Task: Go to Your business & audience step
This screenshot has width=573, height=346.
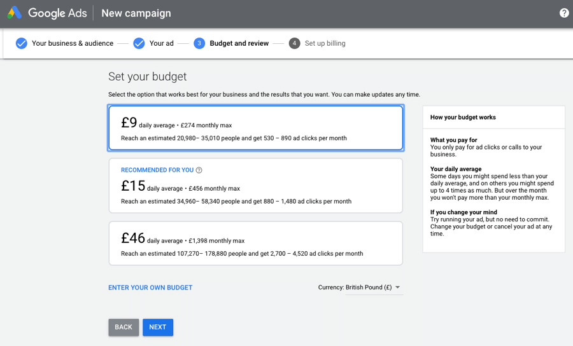Action: tap(72, 43)
